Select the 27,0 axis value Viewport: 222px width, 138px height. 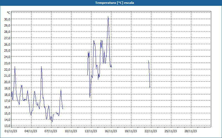[x=7, y=38]
